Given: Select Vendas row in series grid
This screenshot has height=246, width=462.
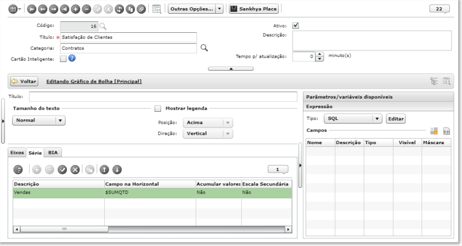Looking at the screenshot, I should (x=153, y=192).
